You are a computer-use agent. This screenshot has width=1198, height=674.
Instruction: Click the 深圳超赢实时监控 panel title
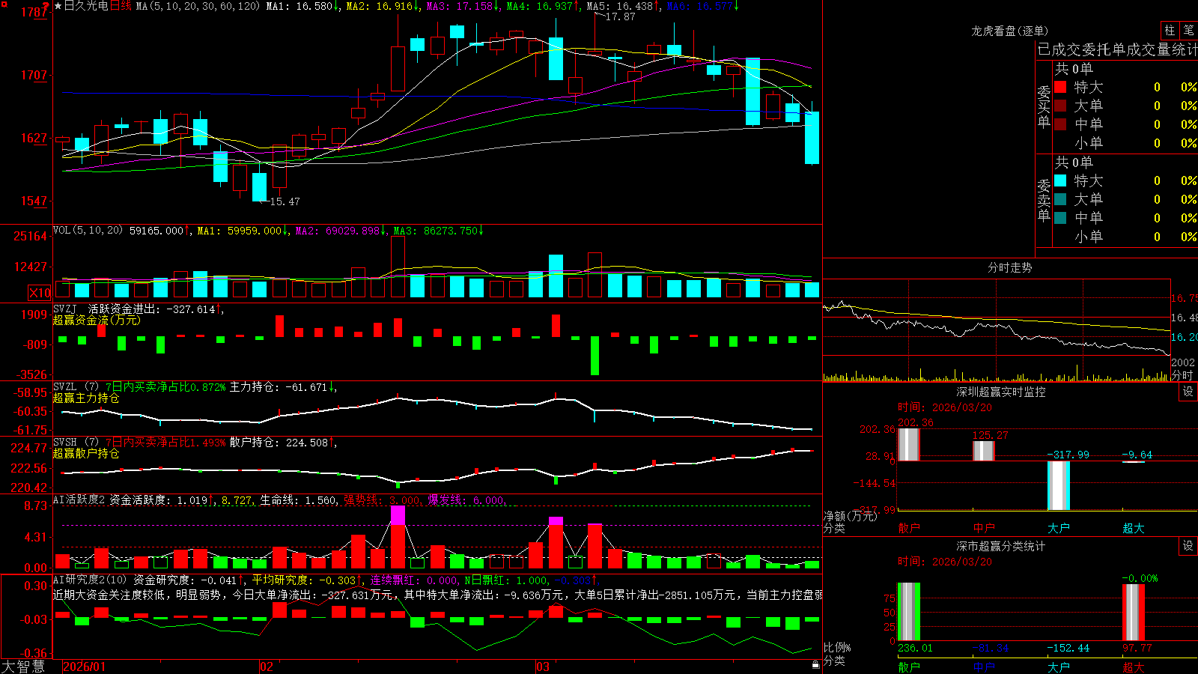pyautogui.click(x=1001, y=392)
